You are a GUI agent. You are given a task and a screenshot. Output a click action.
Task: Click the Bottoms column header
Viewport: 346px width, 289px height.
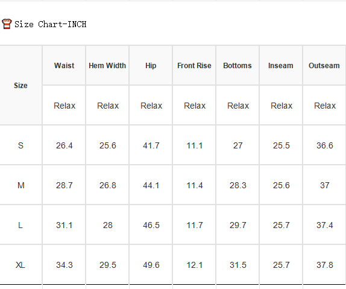pyautogui.click(x=237, y=65)
